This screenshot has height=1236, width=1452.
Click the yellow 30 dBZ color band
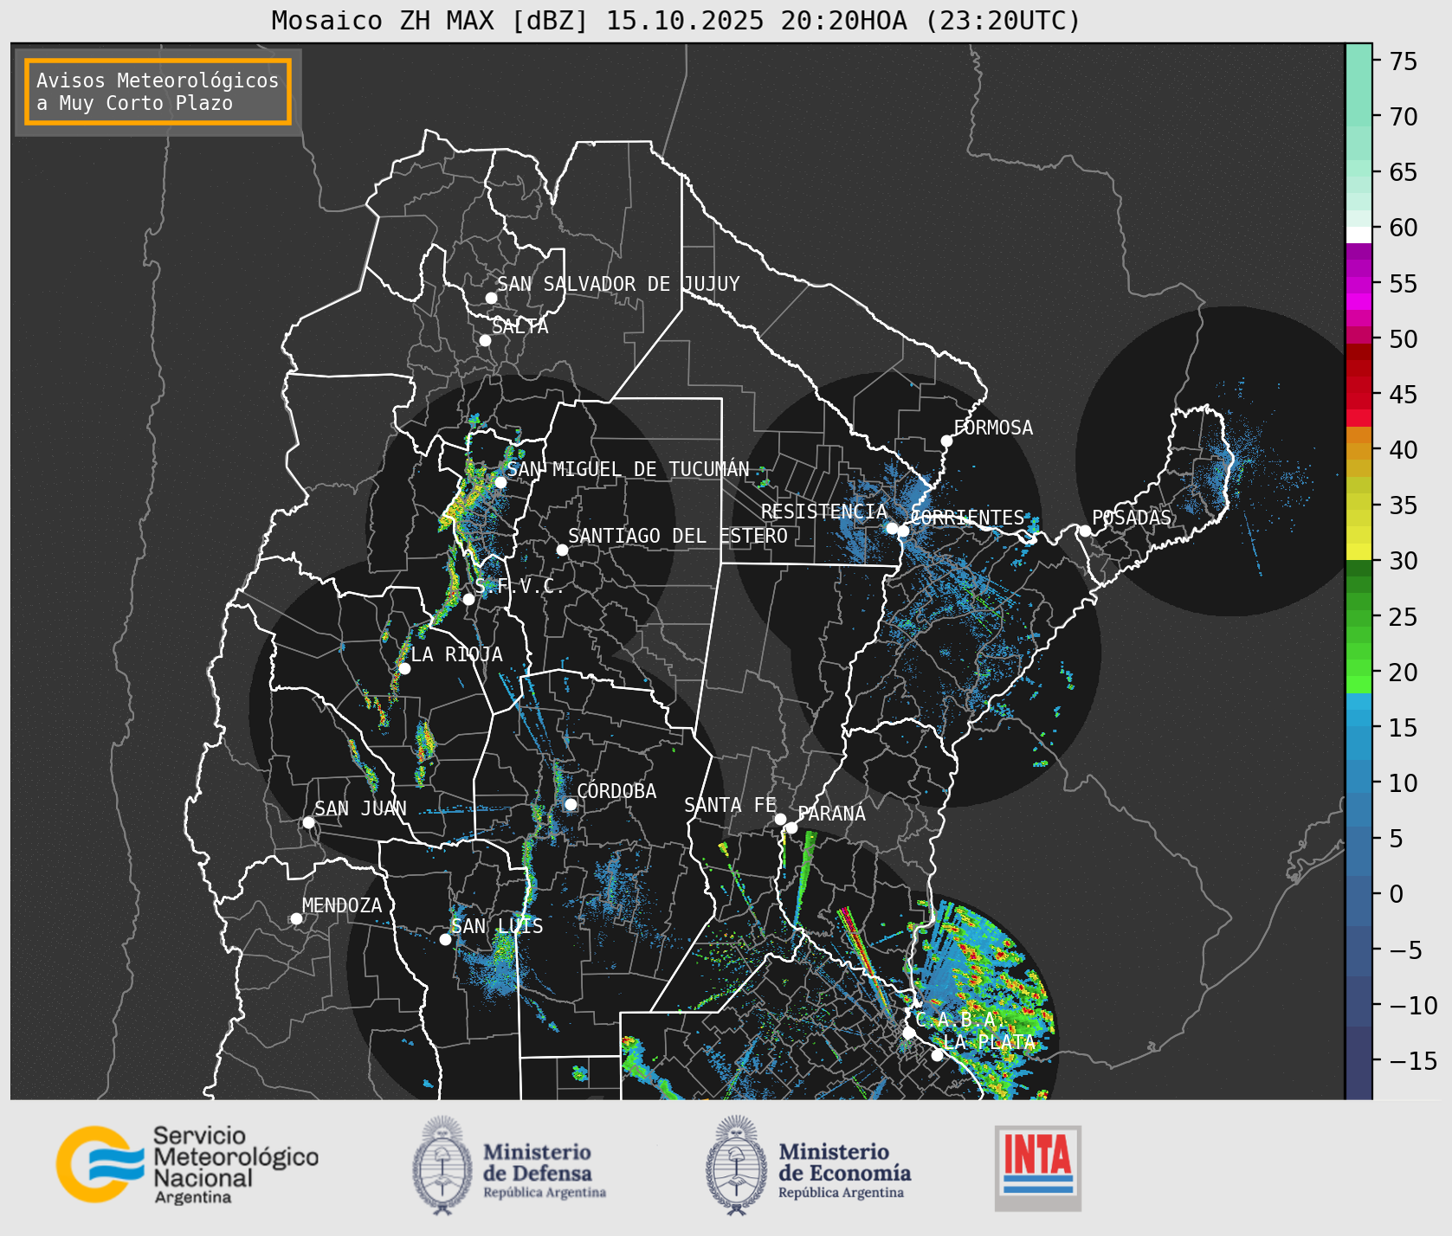tap(1358, 551)
